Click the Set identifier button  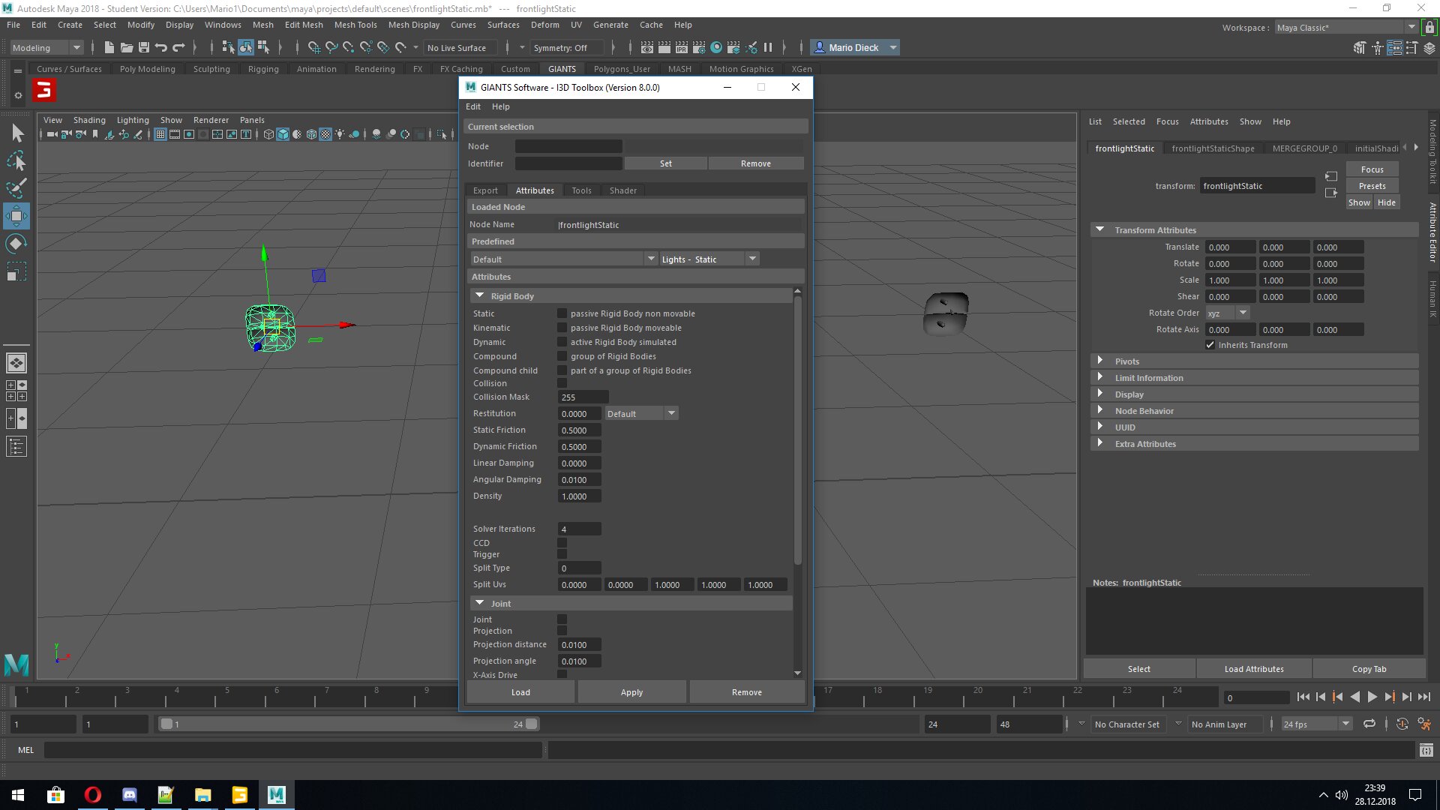click(666, 163)
